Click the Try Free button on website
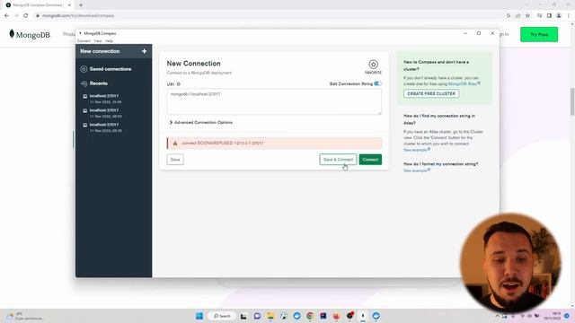 (539, 34)
